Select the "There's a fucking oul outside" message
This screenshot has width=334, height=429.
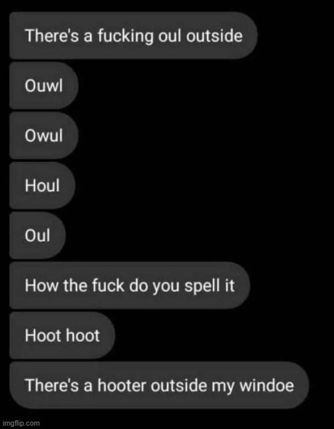click(134, 35)
